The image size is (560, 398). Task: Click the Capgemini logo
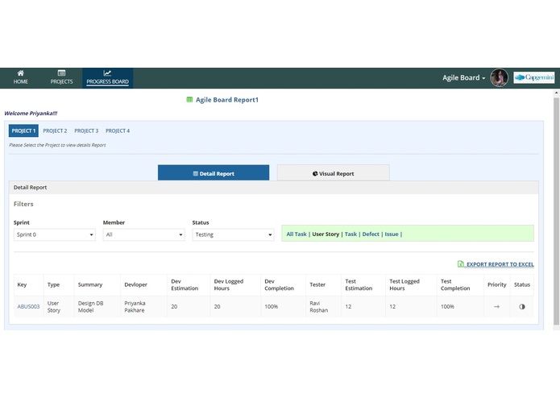pos(534,77)
